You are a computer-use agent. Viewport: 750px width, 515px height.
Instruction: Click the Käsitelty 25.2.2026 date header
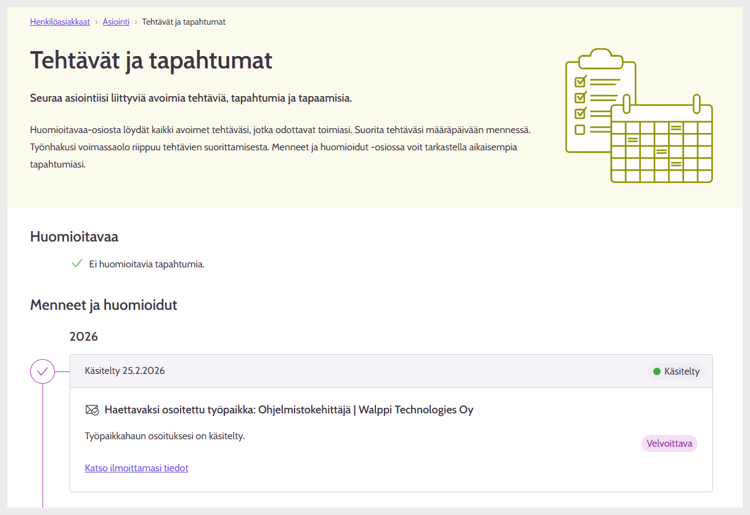pyautogui.click(x=125, y=371)
